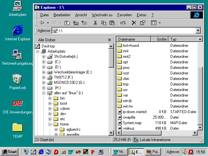
Task: Expand the Wechseldatenträger (E:) node
Action: (x=44, y=72)
